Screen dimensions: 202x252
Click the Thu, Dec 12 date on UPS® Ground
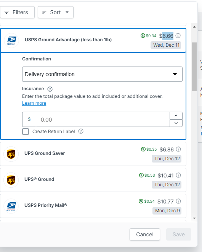[x=167, y=185]
